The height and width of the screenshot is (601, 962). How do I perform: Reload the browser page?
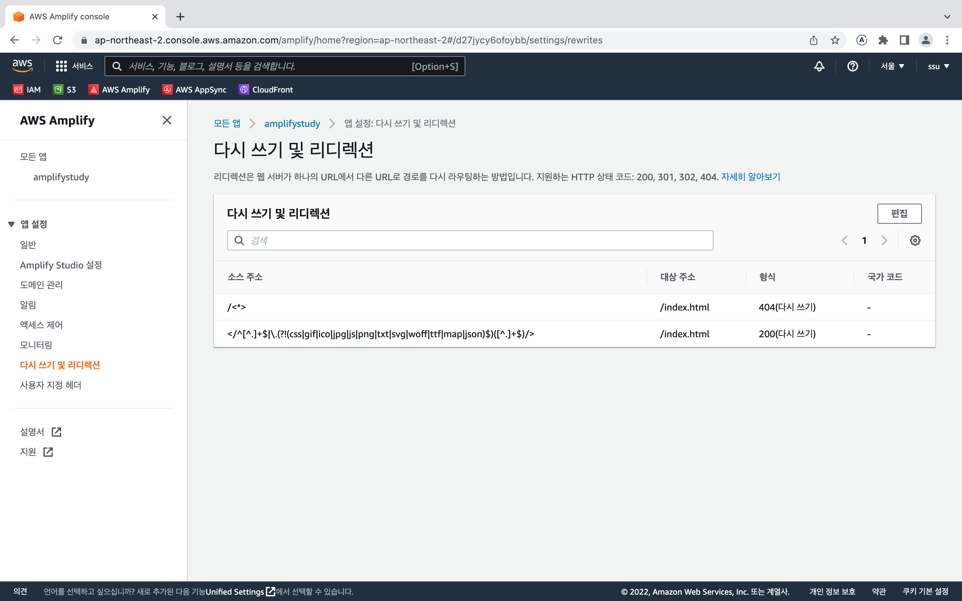coord(58,40)
